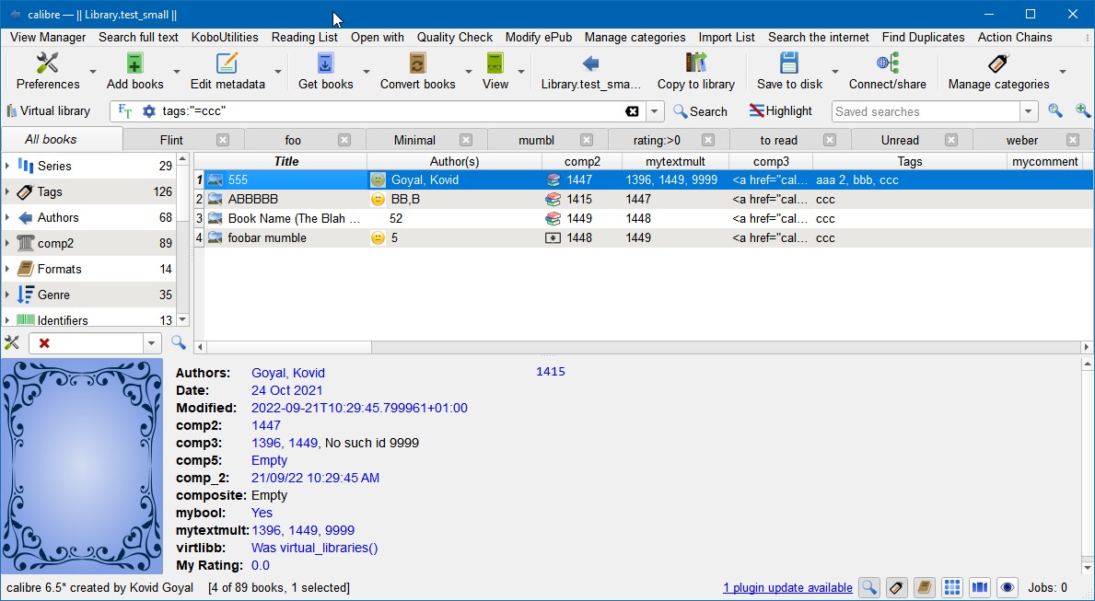Toggle the Book details panel icon
Screen dimensions: 1095x601
click(924, 588)
